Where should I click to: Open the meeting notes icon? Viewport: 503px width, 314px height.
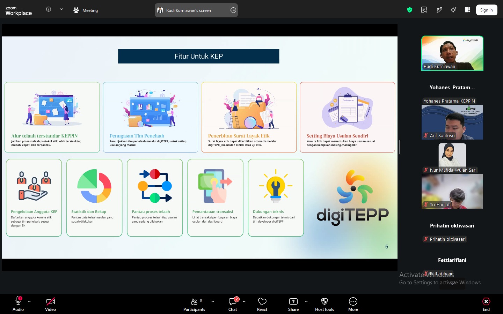click(x=424, y=10)
